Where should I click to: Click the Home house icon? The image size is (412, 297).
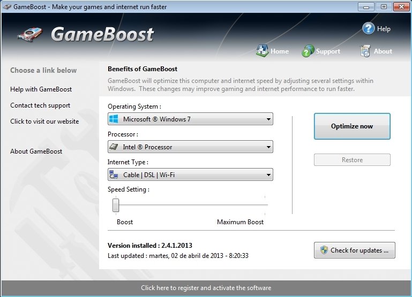pyautogui.click(x=262, y=51)
